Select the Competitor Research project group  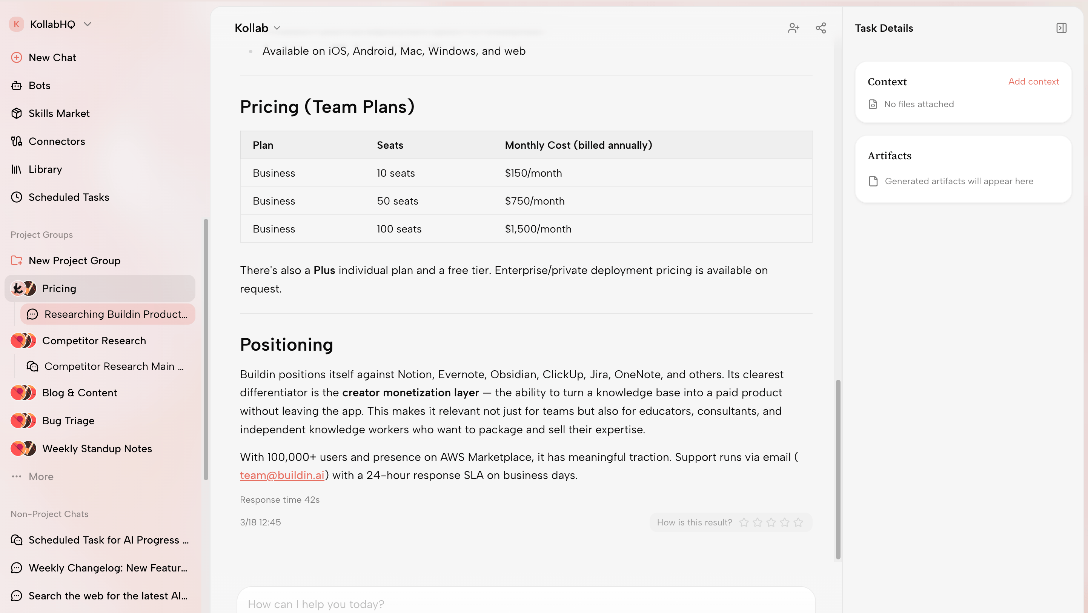[94, 340]
